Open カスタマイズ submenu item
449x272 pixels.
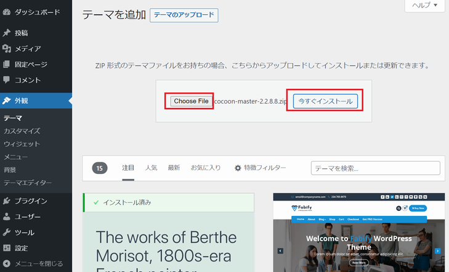coord(22,131)
